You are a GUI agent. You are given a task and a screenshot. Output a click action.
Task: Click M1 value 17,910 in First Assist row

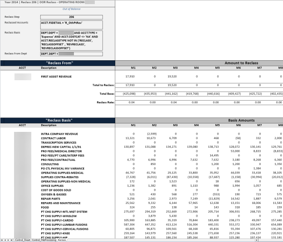[130, 77]
